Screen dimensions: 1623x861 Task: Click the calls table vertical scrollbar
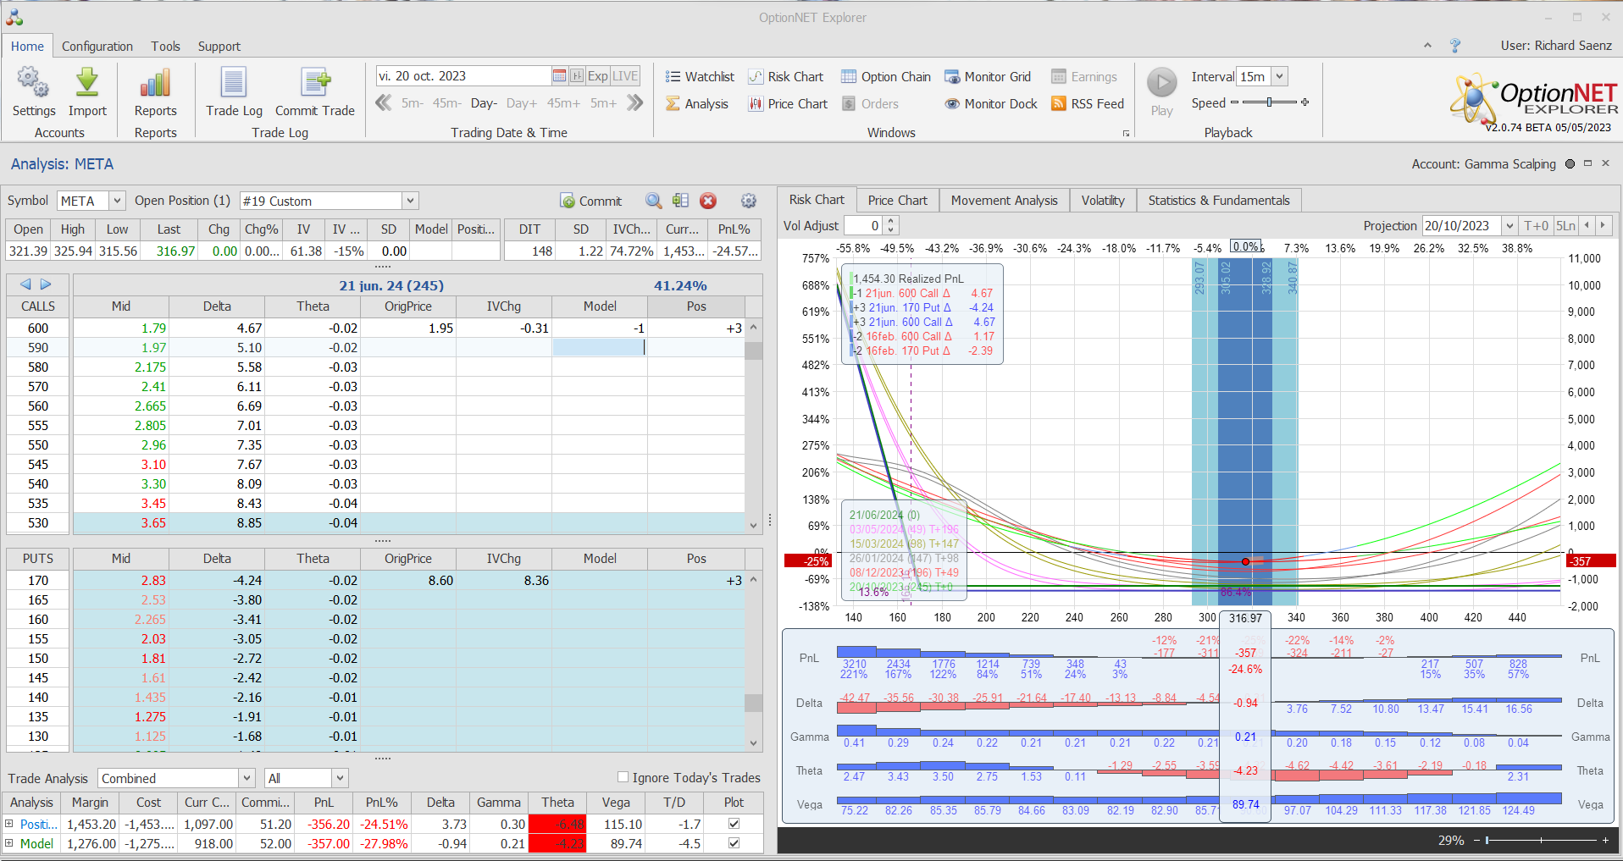pos(754,425)
